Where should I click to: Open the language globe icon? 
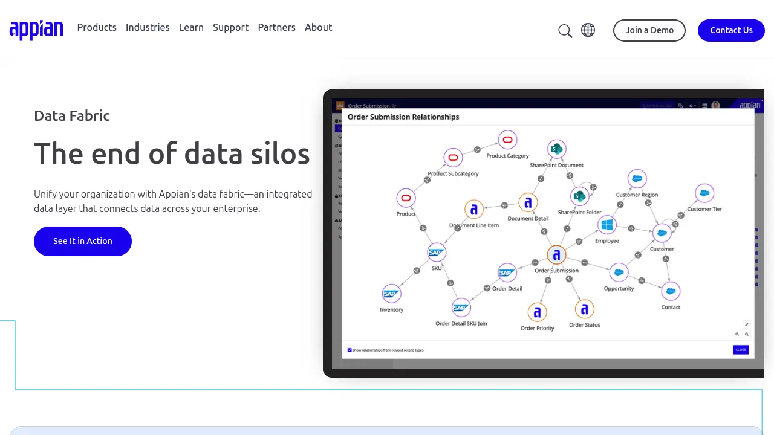click(588, 30)
